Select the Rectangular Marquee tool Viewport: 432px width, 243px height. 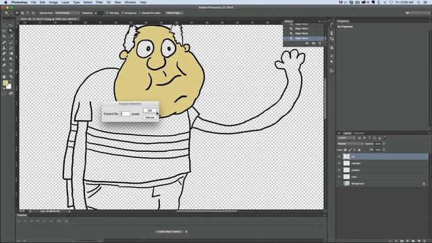point(4,25)
